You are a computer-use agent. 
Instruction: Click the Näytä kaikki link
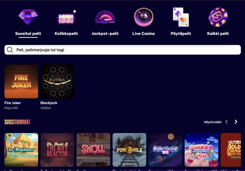coord(213,122)
